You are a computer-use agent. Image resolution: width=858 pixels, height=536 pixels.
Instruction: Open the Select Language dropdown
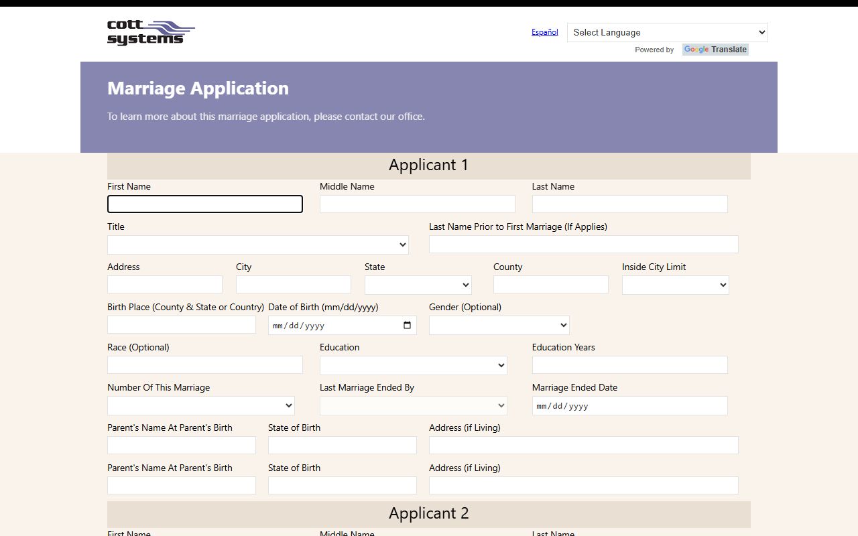[668, 32]
